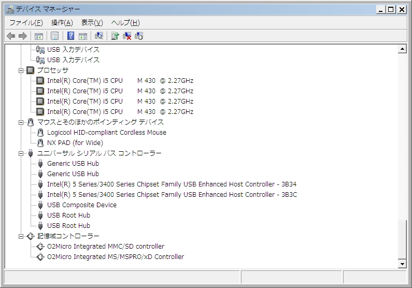The height and width of the screenshot is (288, 412).
Task: Select Logicool HID-compliant Cordless Mouse
Action: pos(107,133)
